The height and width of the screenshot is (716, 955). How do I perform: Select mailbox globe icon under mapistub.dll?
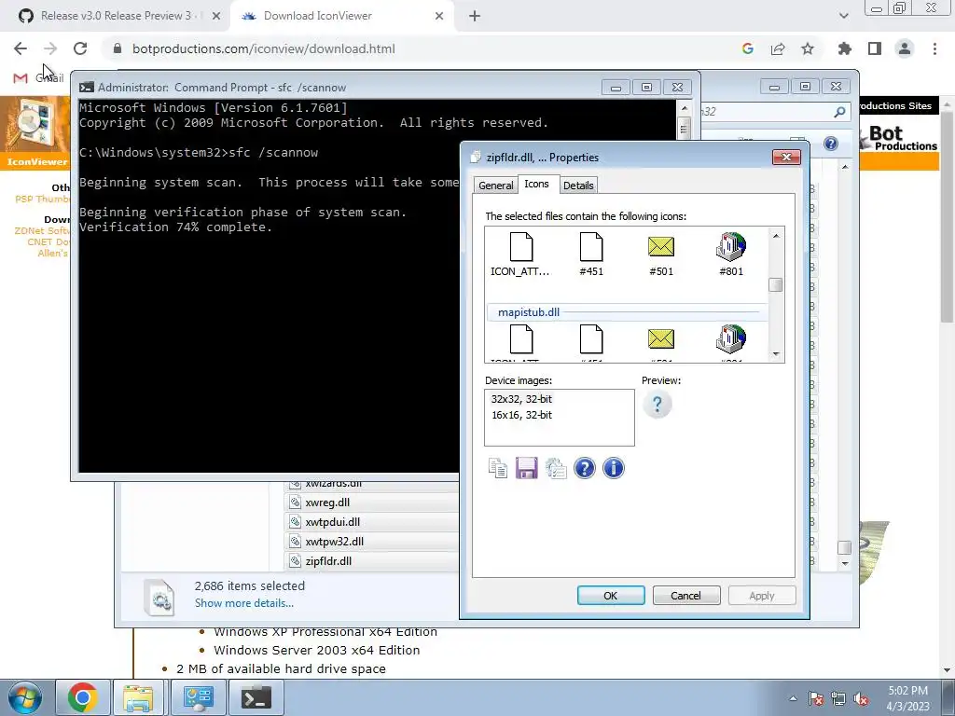coord(731,341)
